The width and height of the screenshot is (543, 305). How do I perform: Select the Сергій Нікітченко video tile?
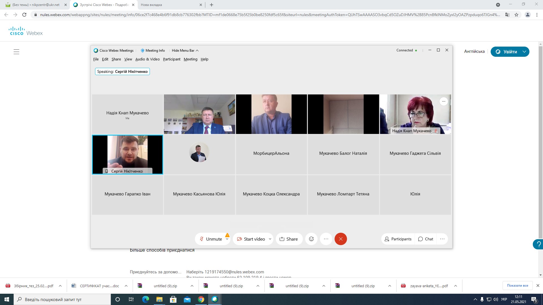coord(128,154)
